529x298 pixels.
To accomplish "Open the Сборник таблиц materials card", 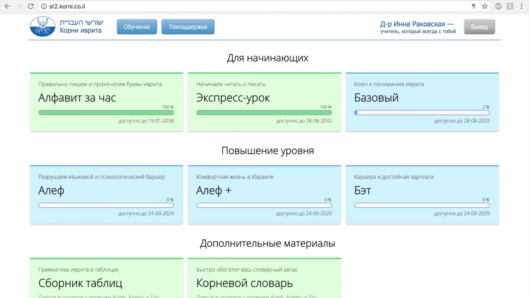I will (107, 278).
